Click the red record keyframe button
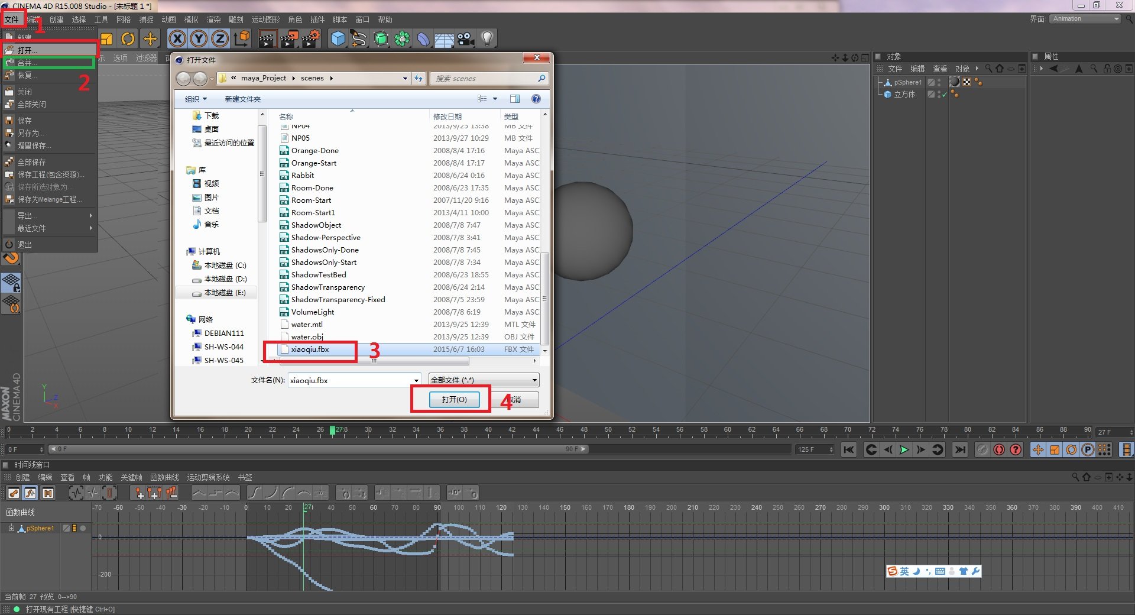 click(999, 450)
